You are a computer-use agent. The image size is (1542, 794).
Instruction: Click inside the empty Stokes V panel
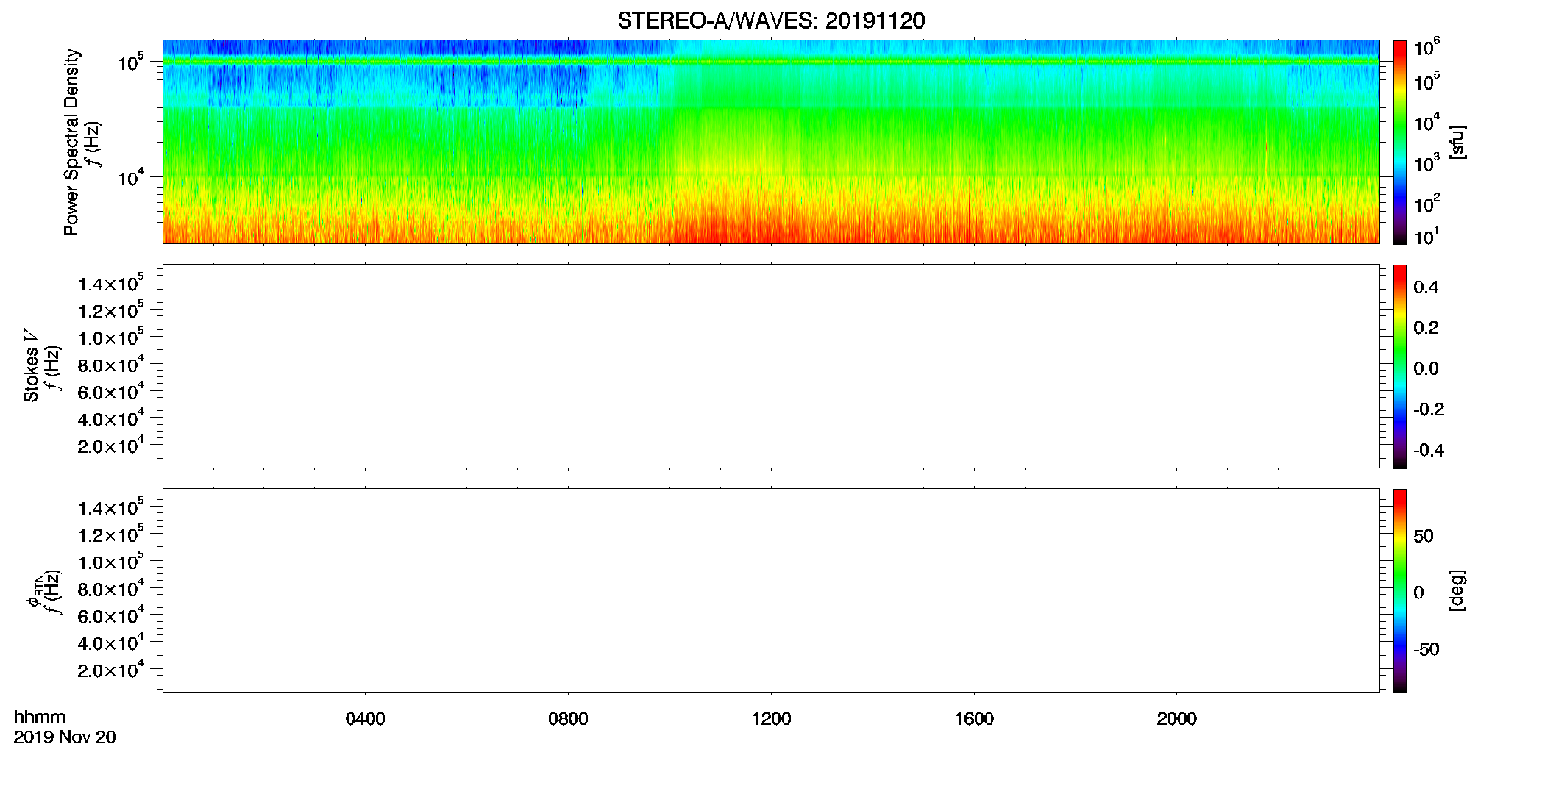tap(770, 366)
